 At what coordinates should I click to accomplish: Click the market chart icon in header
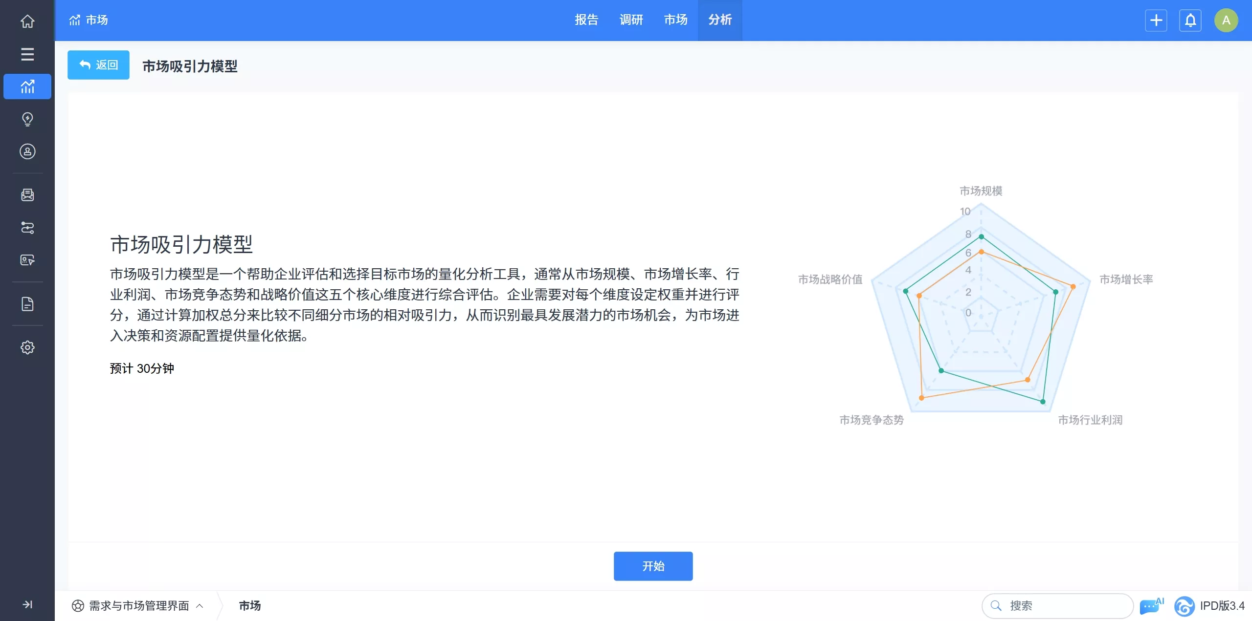tap(74, 20)
